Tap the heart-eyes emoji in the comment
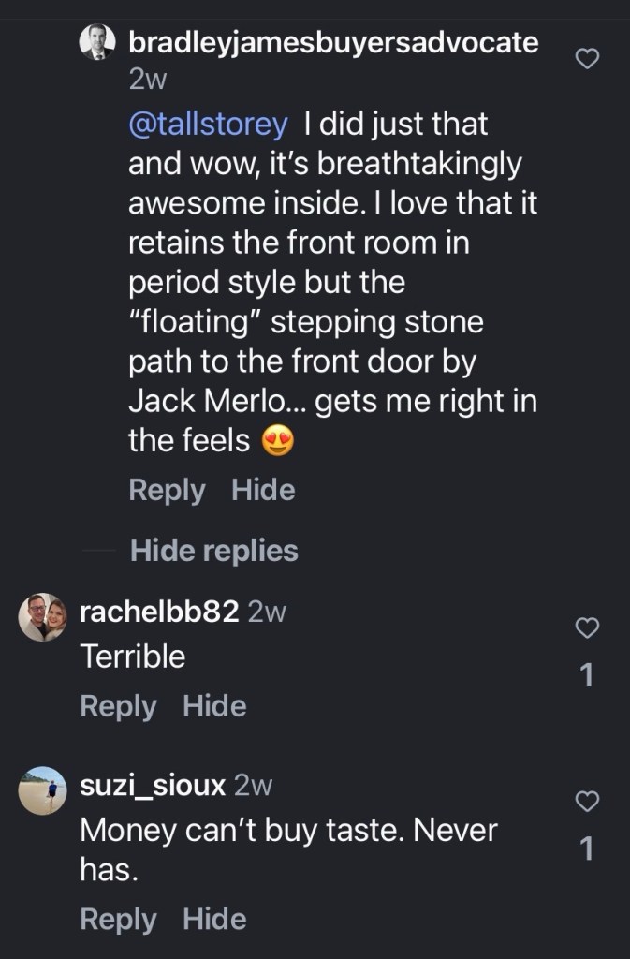This screenshot has width=630, height=959. coord(276,441)
